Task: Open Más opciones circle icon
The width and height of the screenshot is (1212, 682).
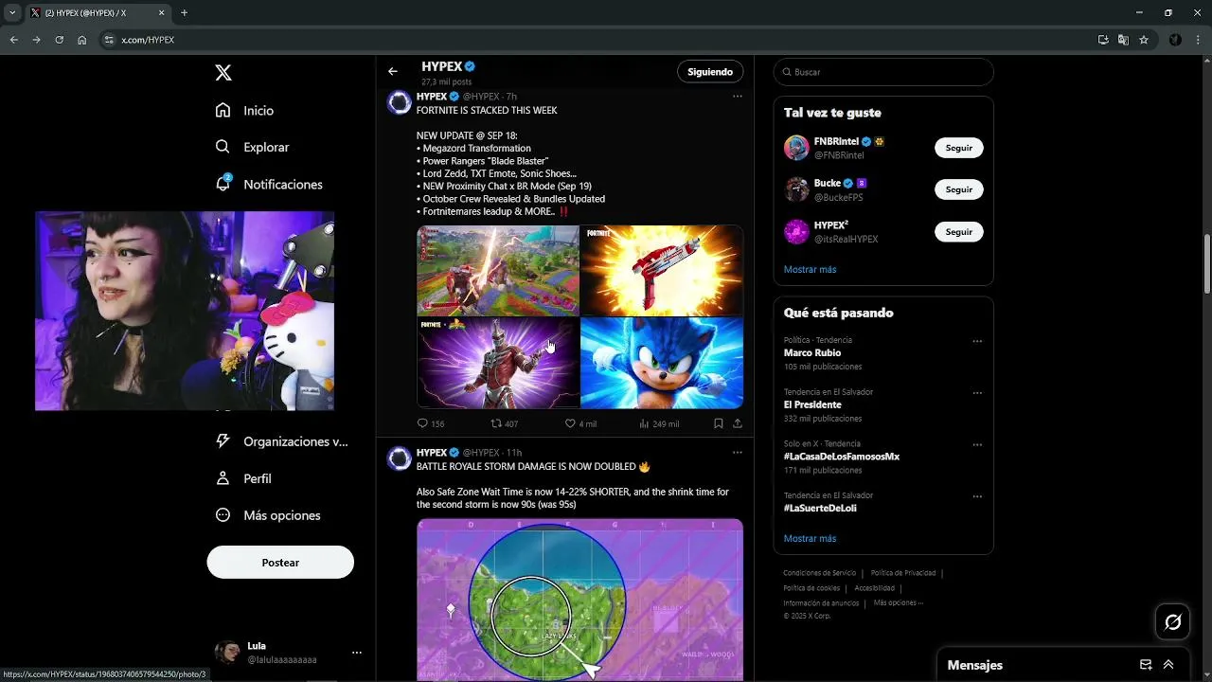Action: [x=223, y=515]
